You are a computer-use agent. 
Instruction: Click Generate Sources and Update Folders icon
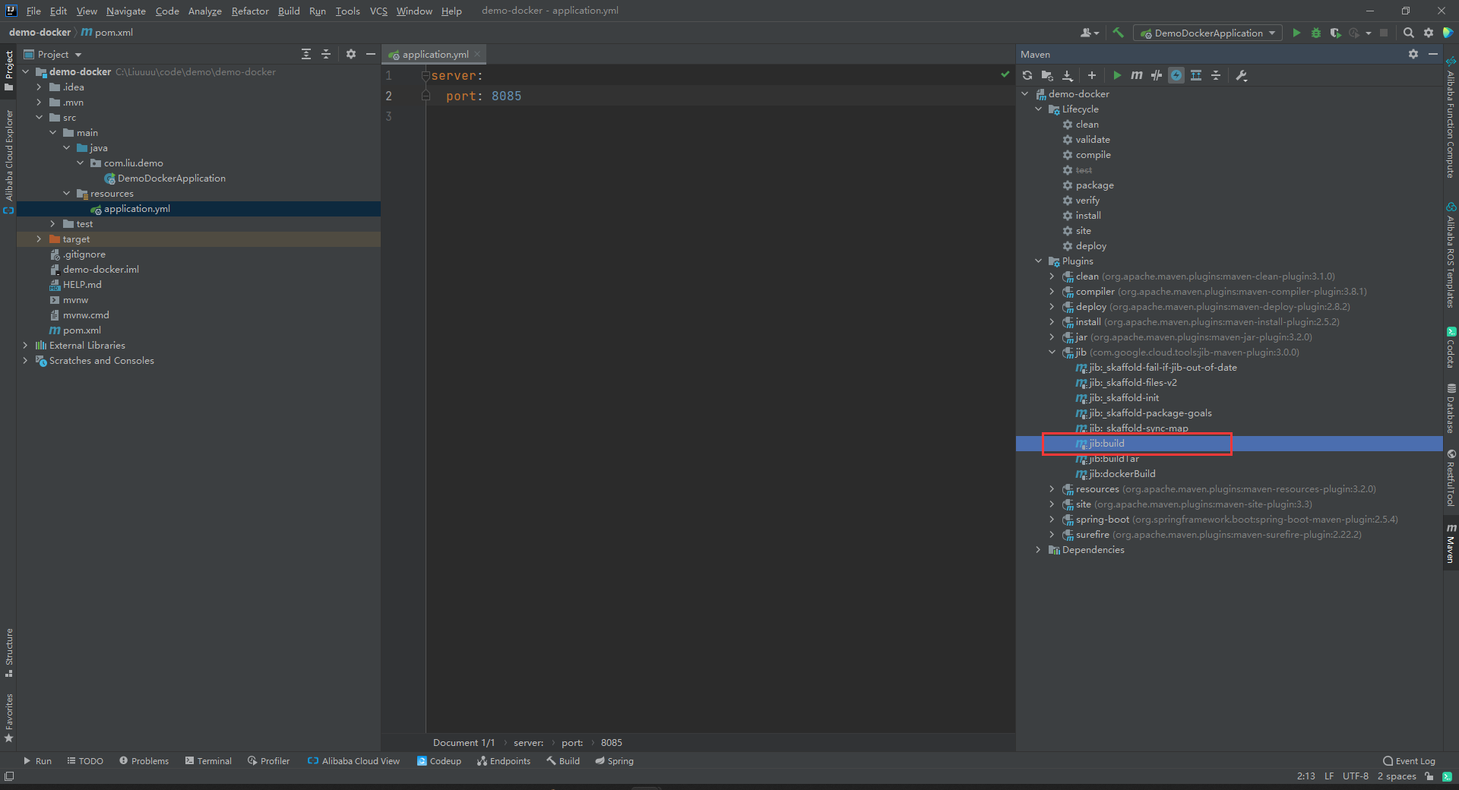[x=1047, y=75]
